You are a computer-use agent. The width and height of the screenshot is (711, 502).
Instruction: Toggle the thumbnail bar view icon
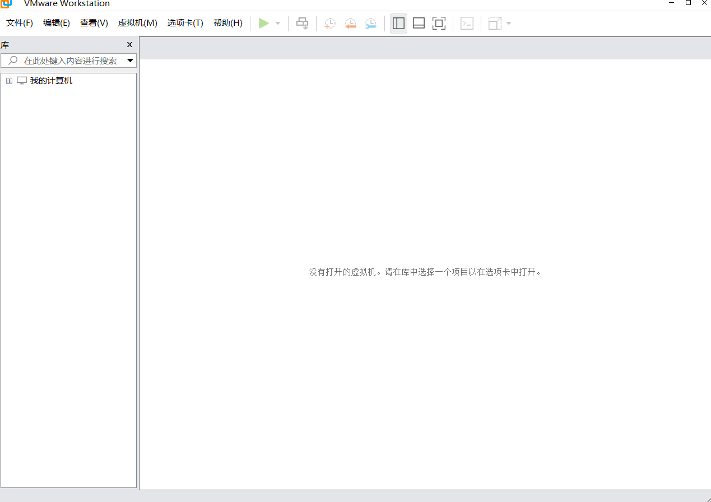point(419,24)
